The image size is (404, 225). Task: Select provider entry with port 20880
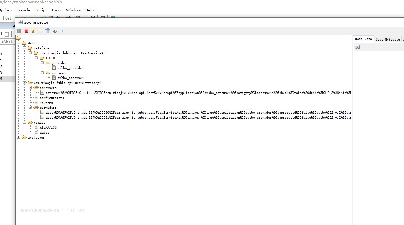(x=198, y=113)
